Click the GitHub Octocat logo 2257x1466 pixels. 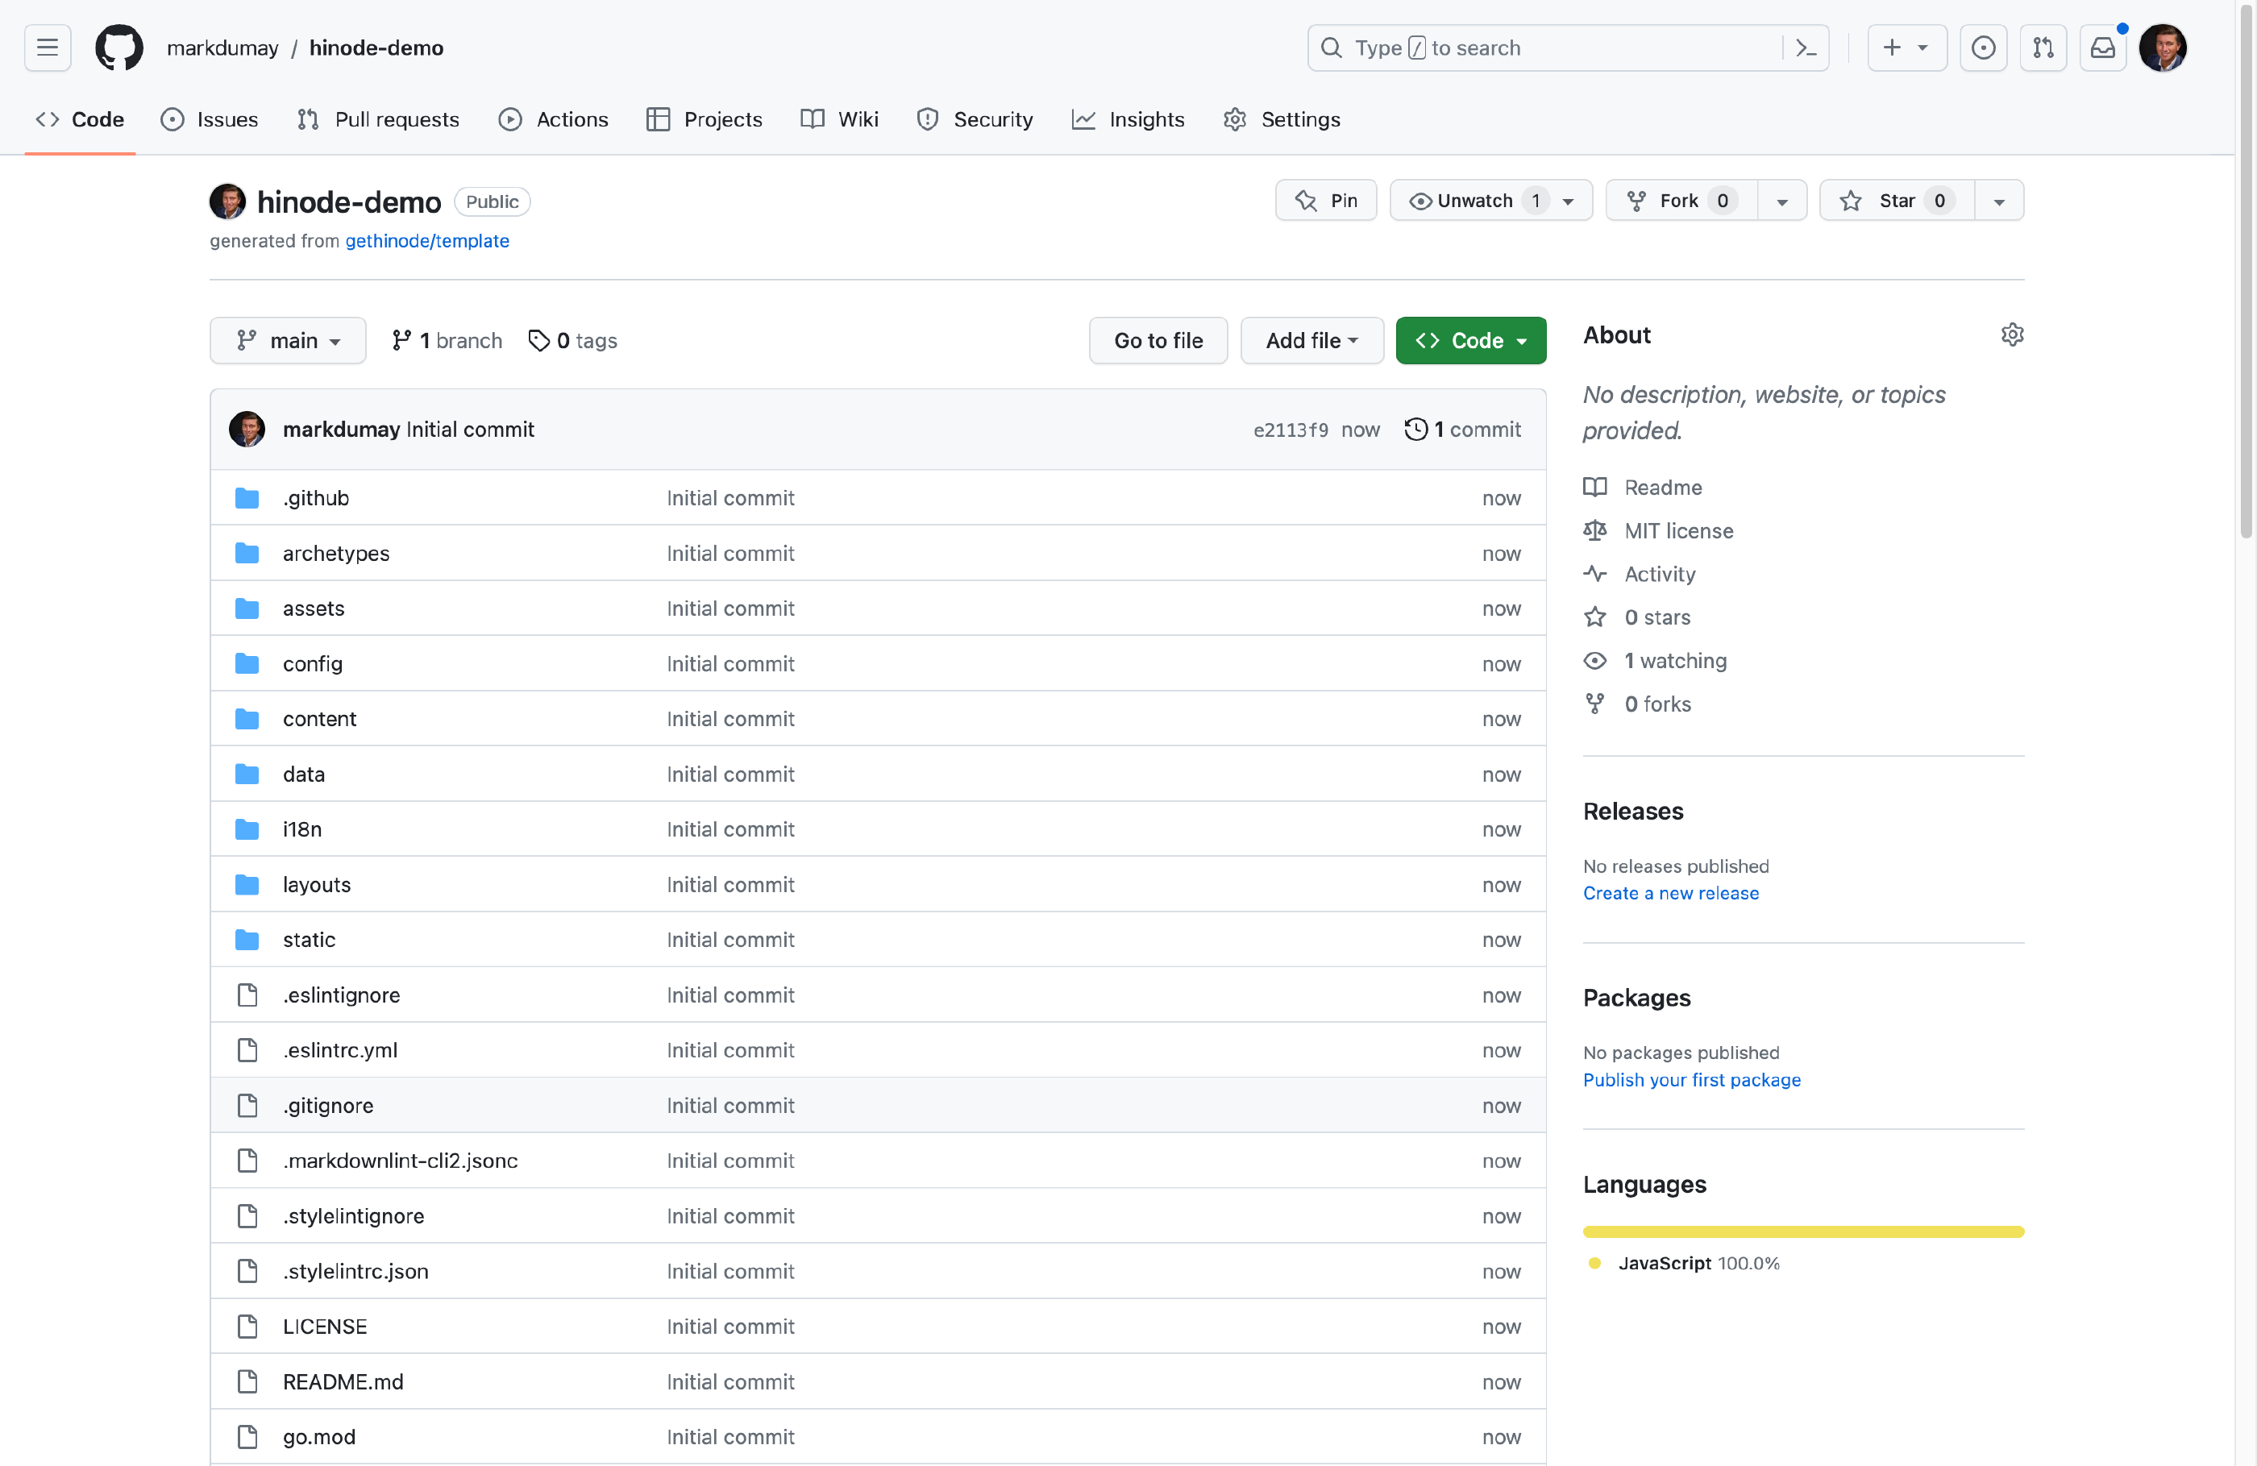(118, 48)
